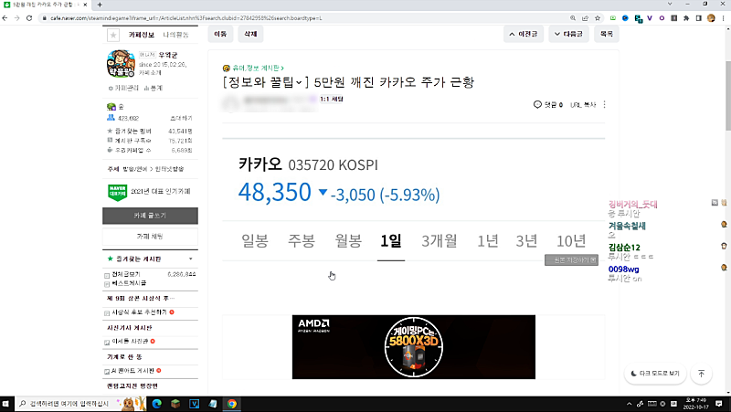Click the zoom magnifier icon in address bar
The width and height of the screenshot is (731, 412).
(x=573, y=18)
